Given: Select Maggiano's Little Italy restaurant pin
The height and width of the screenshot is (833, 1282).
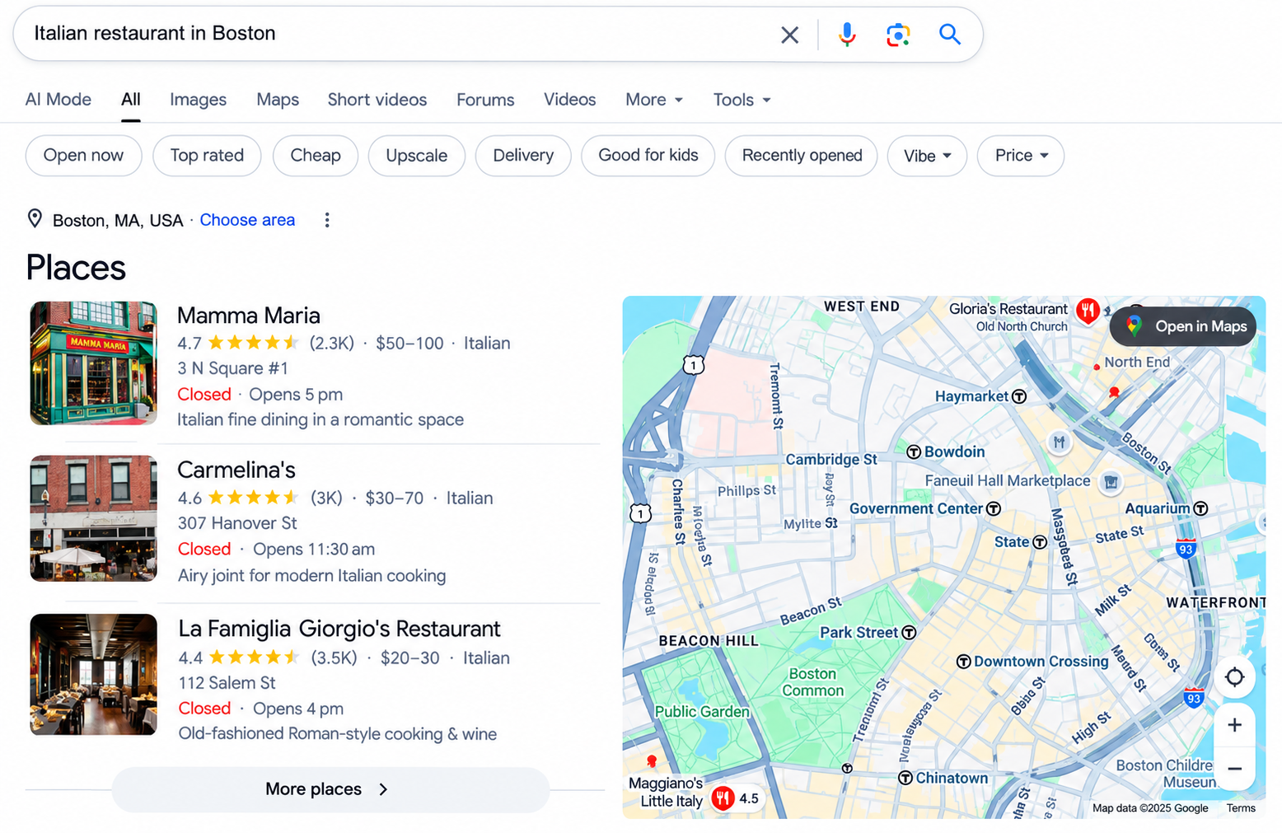Looking at the screenshot, I should (723, 798).
